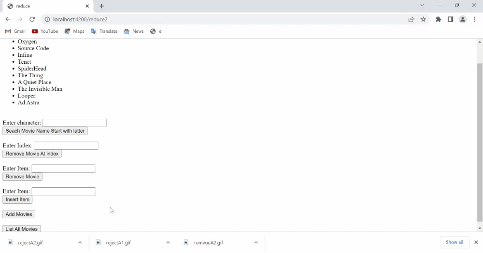Focus the Enter Item field above Remove Movie
The image size is (483, 253).
tap(64, 169)
